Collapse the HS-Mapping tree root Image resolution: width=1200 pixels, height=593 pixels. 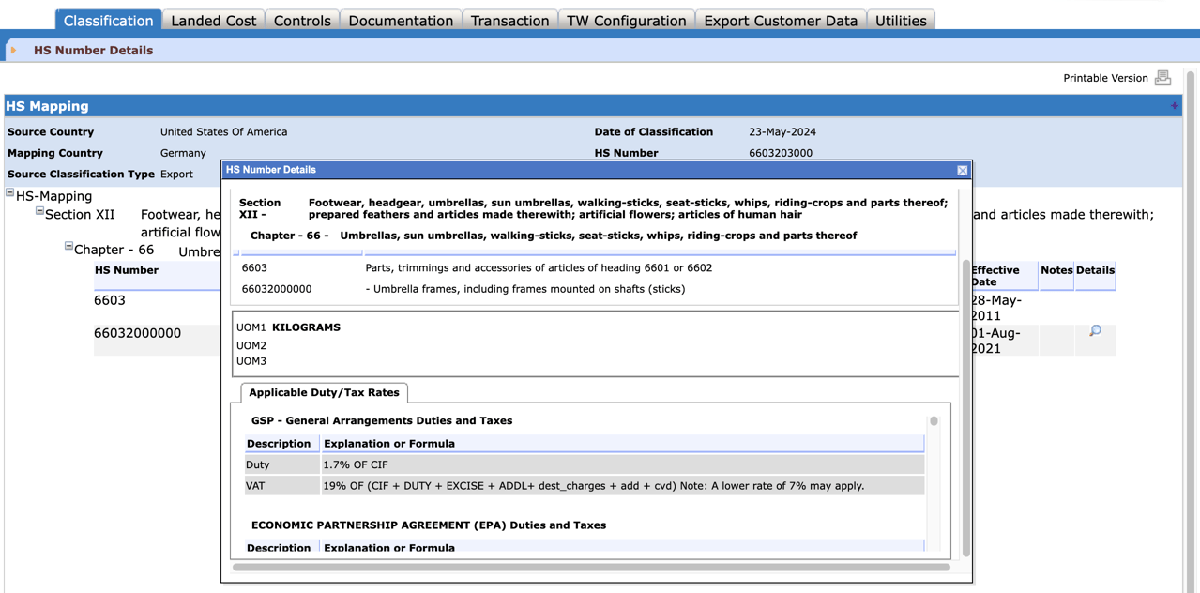click(10, 193)
